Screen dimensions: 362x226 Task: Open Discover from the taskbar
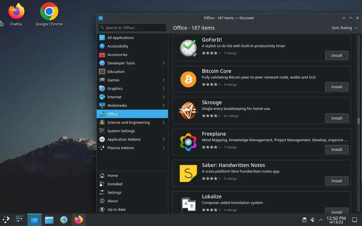click(x=35, y=220)
